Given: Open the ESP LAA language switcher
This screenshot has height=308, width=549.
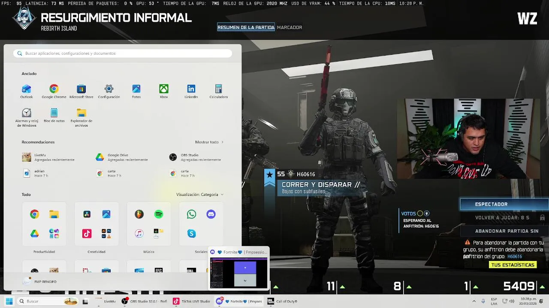Looking at the screenshot, I should click(x=494, y=301).
